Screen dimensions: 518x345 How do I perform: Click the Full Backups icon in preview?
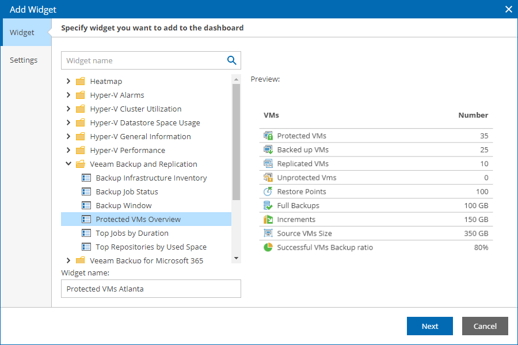(268, 205)
